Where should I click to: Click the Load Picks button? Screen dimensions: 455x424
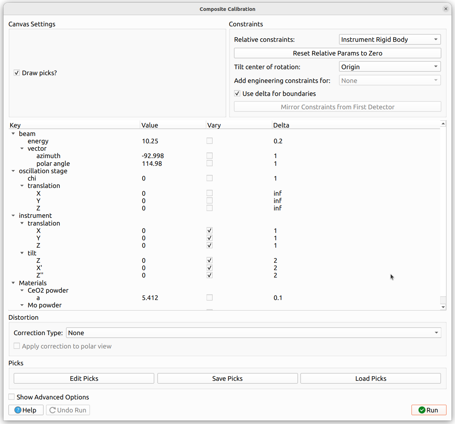(371, 378)
